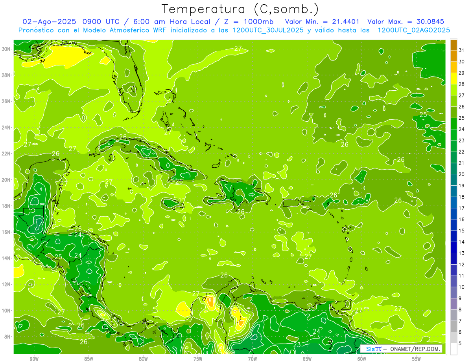Viewport: 472px width, 364px height.
Task: Select the 26N latitude label
Action: [x=6, y=101]
